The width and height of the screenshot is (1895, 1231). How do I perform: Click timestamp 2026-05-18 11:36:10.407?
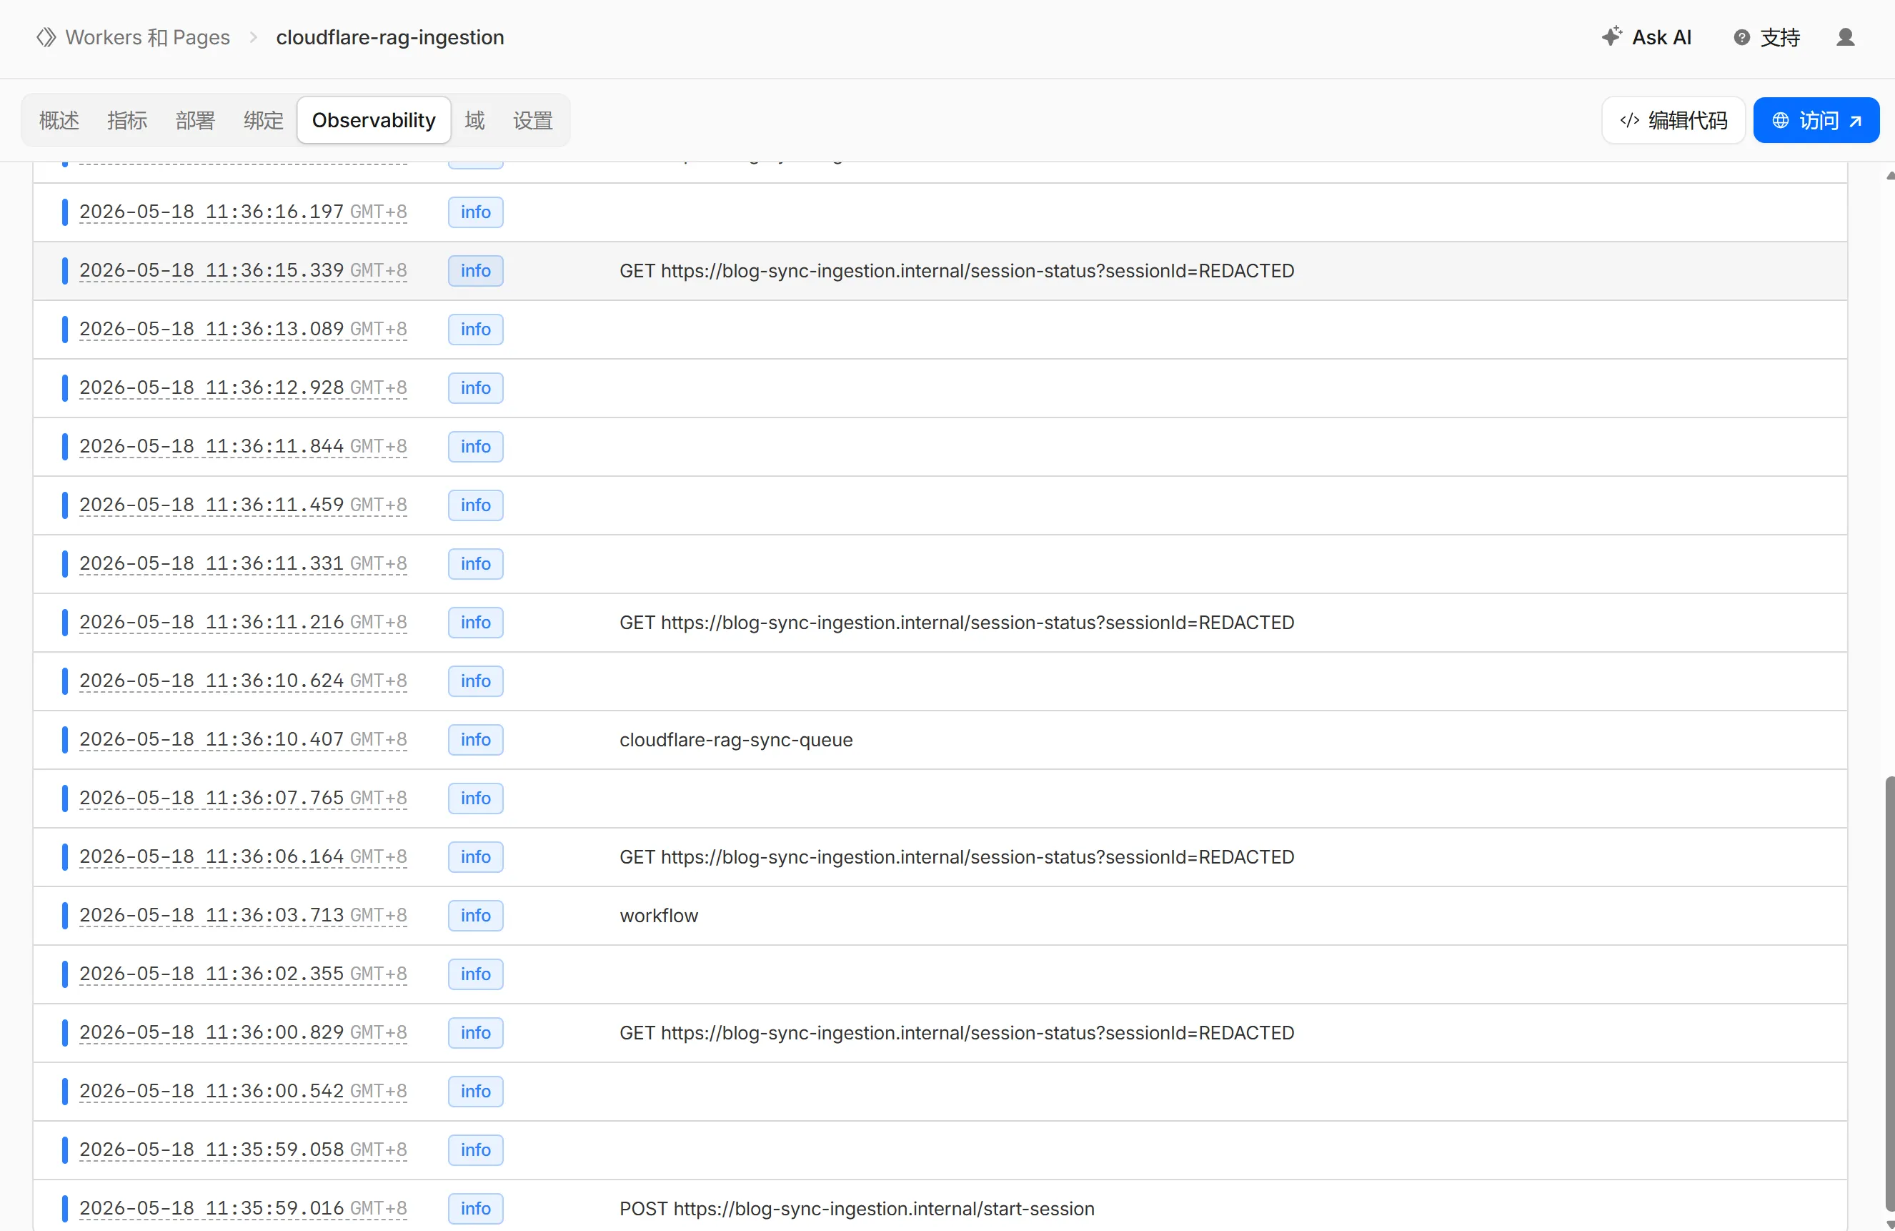[x=243, y=739]
